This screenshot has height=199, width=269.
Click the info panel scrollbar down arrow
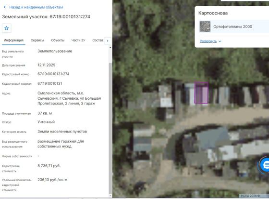(x=110, y=196)
